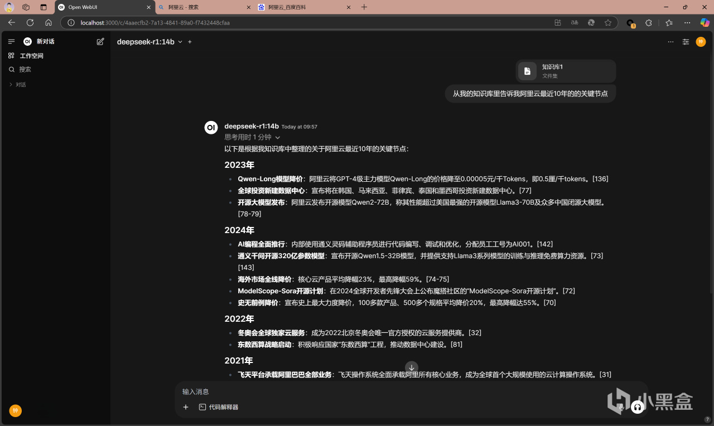Open the chat three-dots menu

coord(670,42)
